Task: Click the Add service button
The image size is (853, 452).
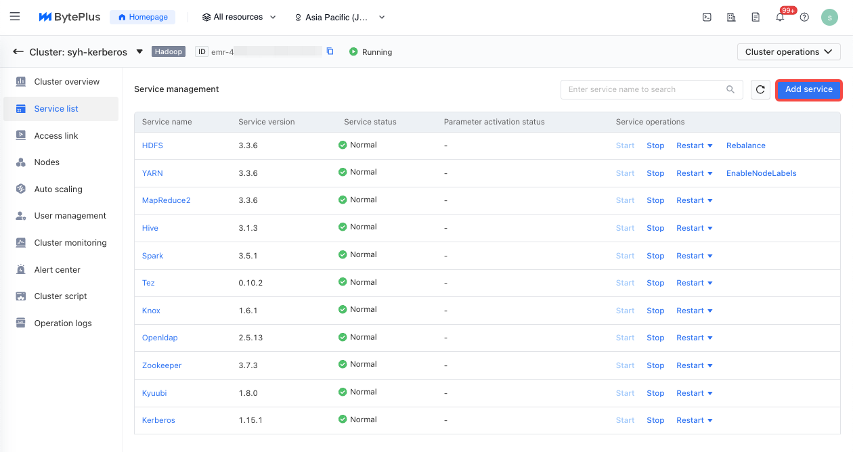Action: pyautogui.click(x=808, y=89)
